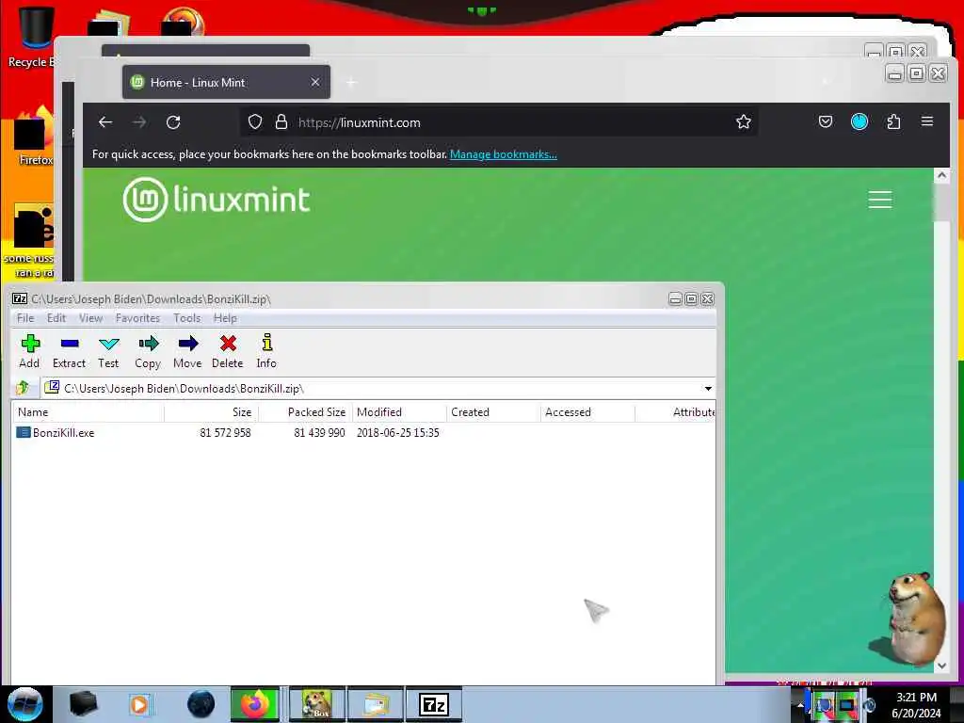Open the Firefox account icon
The width and height of the screenshot is (964, 723).
[859, 121]
